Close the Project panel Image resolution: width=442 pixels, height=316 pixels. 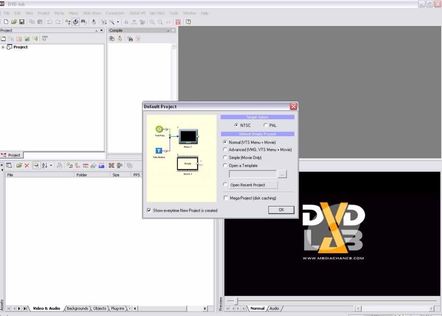(101, 31)
